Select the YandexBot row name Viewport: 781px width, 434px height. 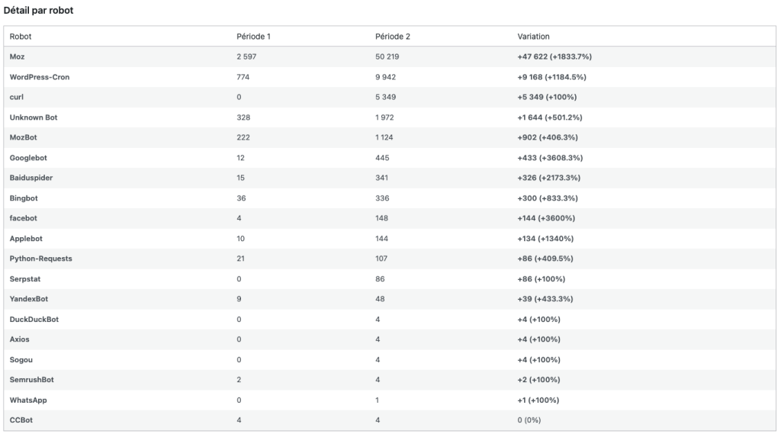click(x=29, y=299)
